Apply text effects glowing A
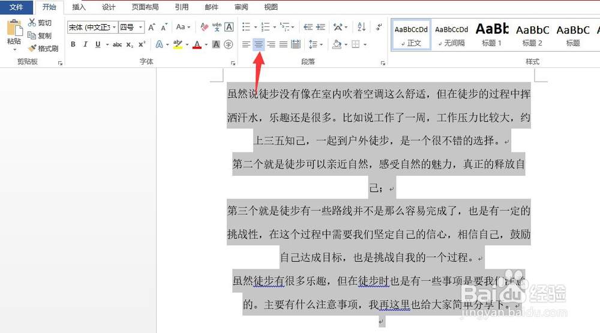 159,45
